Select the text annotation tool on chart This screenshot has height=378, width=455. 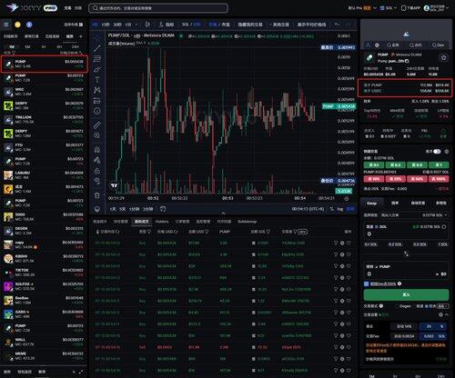click(97, 80)
